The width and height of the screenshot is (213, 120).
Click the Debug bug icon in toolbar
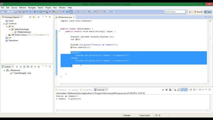(35, 12)
